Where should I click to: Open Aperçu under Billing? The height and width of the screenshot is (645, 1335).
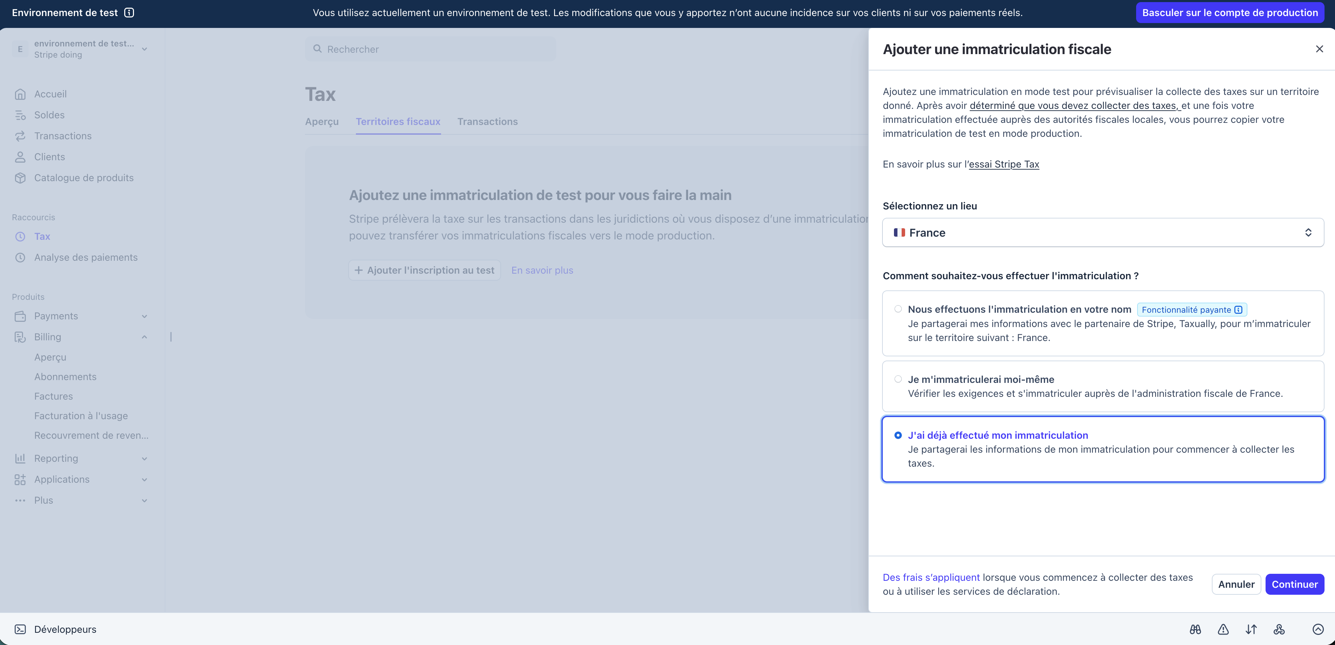pyautogui.click(x=50, y=357)
